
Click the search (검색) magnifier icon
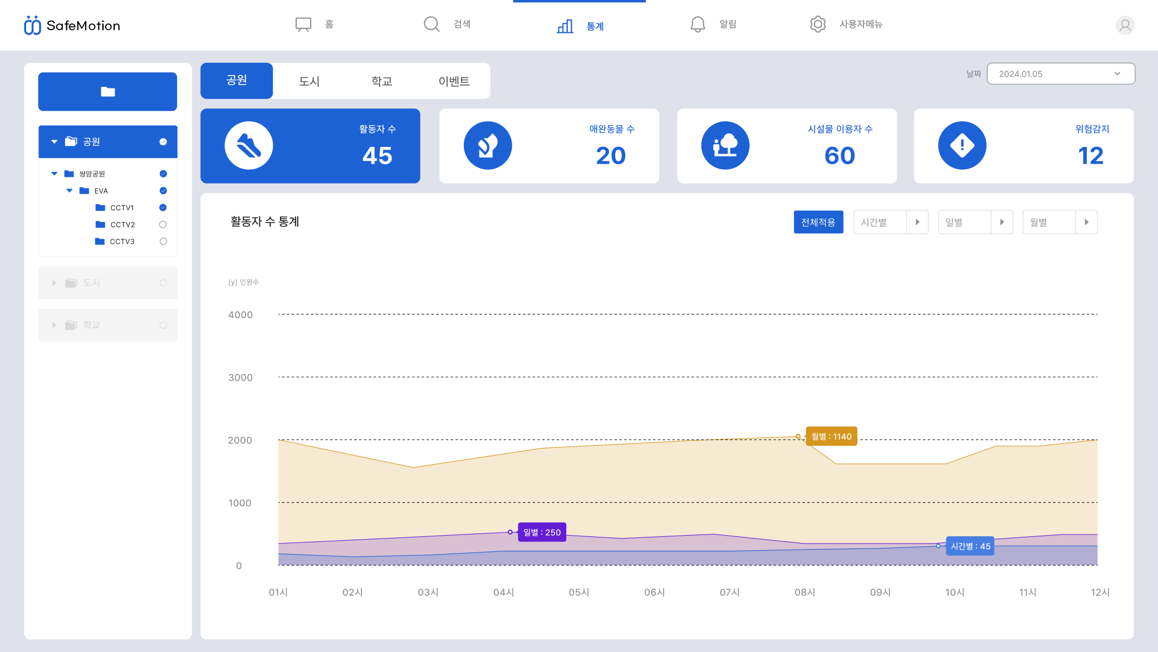tap(431, 24)
